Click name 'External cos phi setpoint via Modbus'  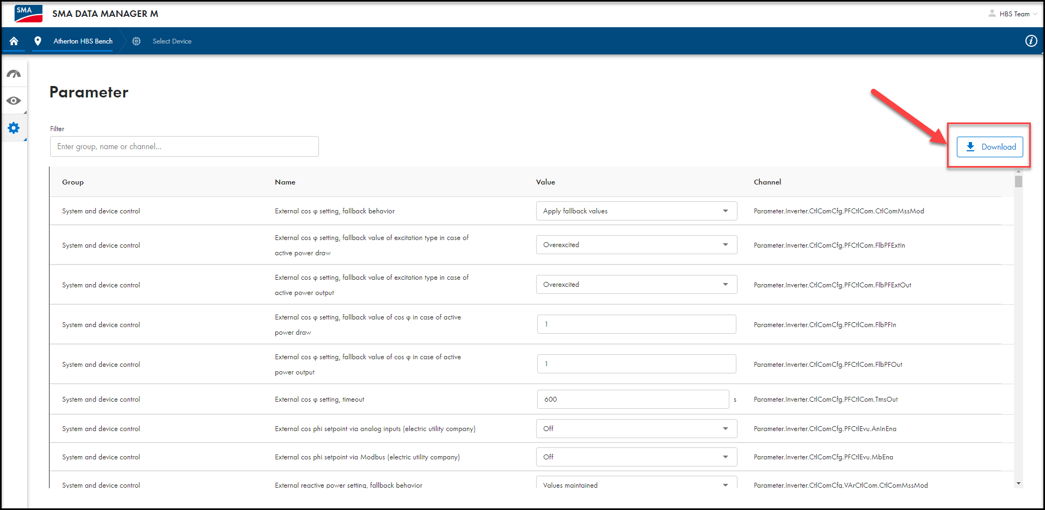[x=367, y=457]
